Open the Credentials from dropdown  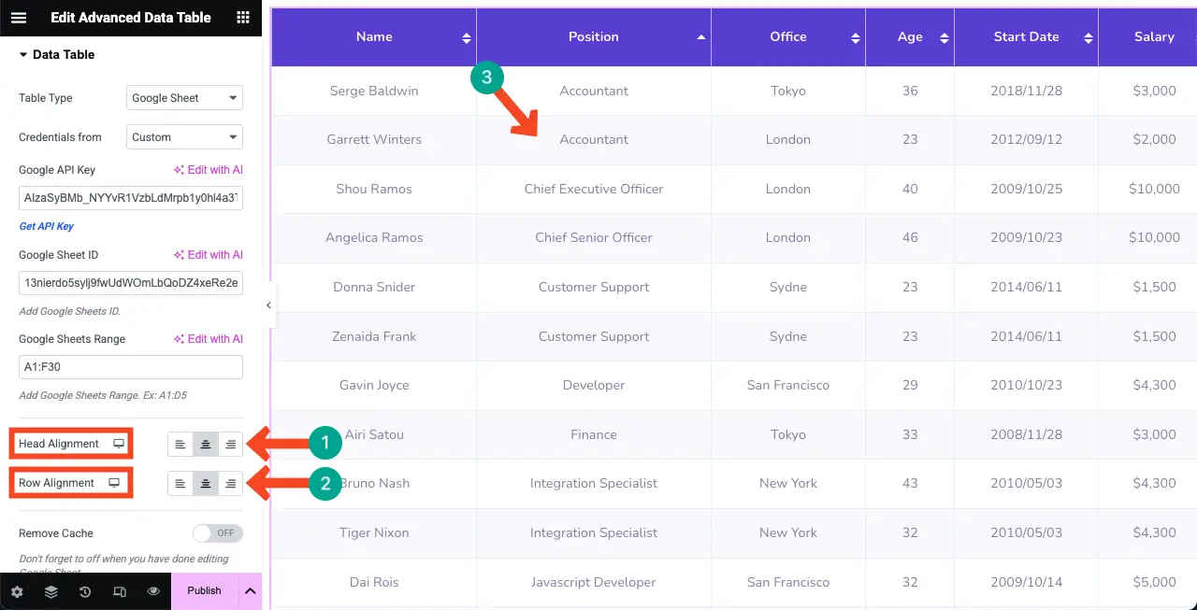coord(184,137)
